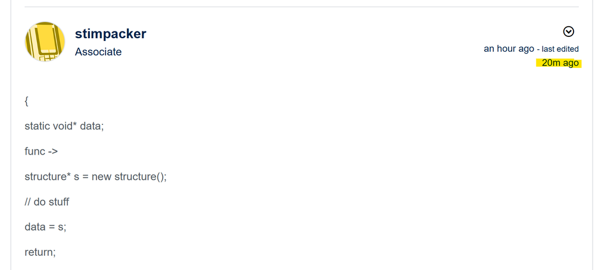Click the 'func ->' code line
Image resolution: width=595 pixels, height=270 pixels.
click(41, 152)
